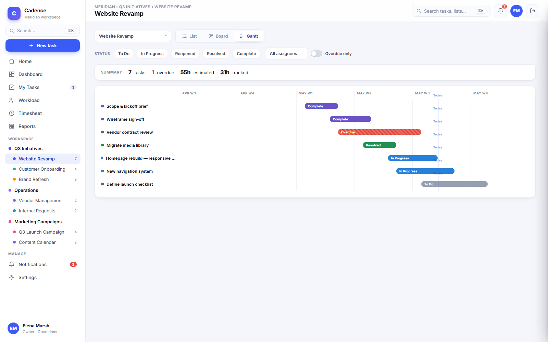This screenshot has width=548, height=342.
Task: Click the header search magnifier icon
Action: tap(419, 11)
